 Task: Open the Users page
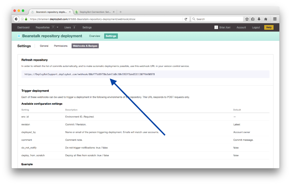pos(68,27)
